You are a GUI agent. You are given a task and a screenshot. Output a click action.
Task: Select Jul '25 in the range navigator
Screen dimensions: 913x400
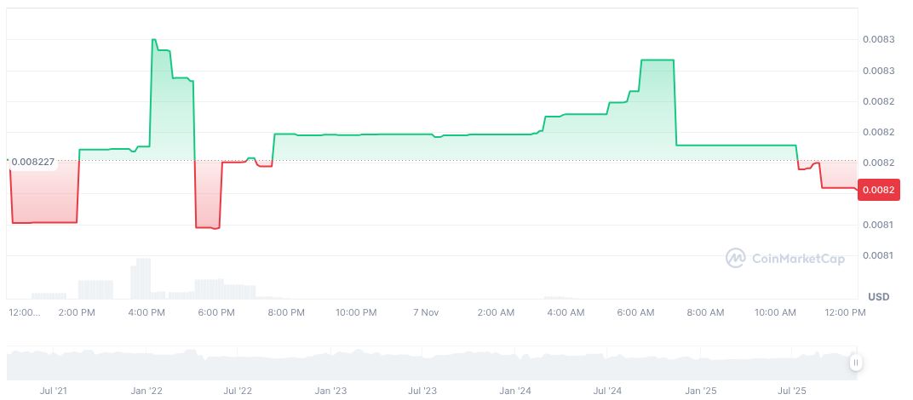(793, 391)
